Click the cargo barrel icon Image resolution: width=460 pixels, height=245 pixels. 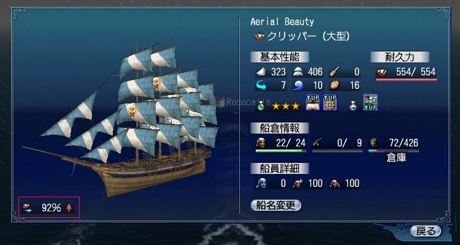374,143
